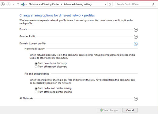
Task: Click the Back navigation arrow
Action: point(3,4)
